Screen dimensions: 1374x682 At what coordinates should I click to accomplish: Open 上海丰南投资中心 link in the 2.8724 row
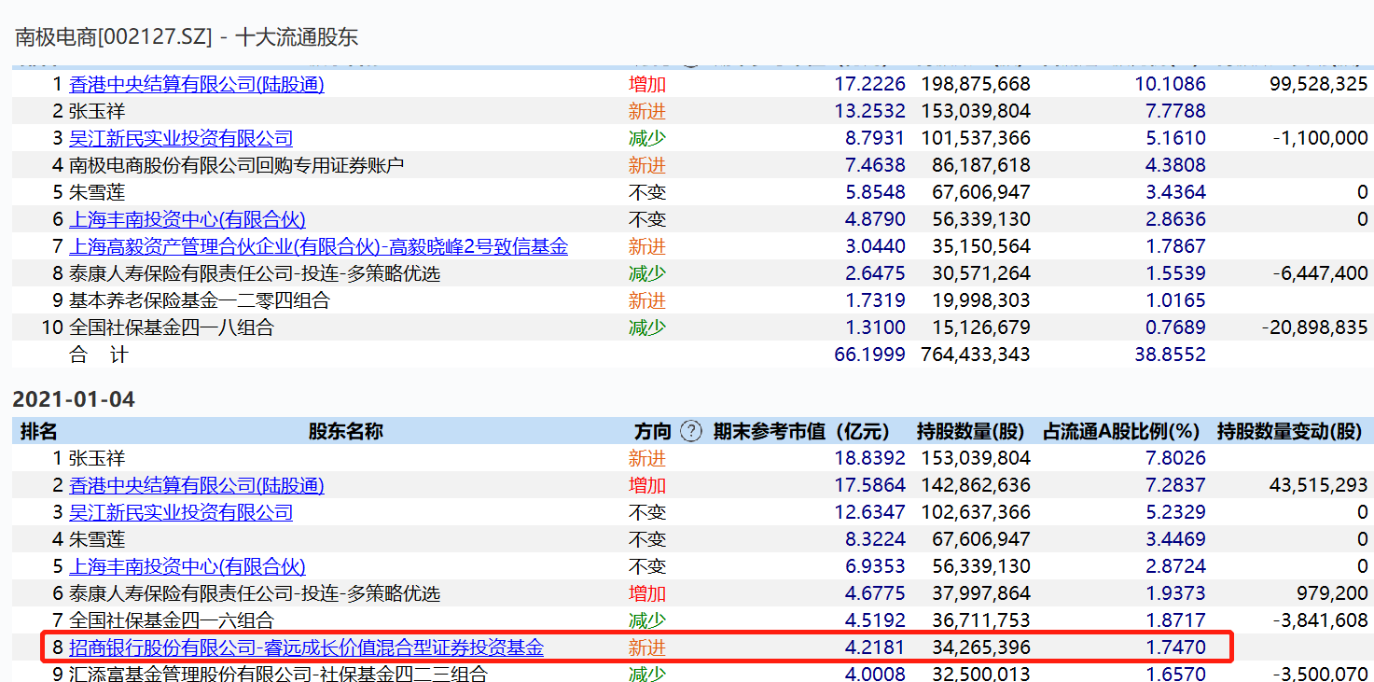187,566
